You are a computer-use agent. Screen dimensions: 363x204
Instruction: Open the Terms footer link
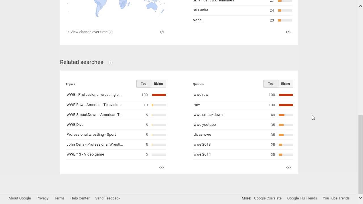click(59, 198)
